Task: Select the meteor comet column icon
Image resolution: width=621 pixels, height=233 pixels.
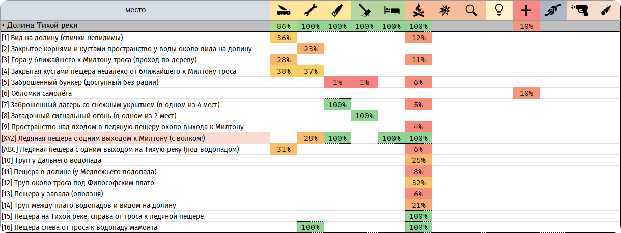Action: coord(607,10)
